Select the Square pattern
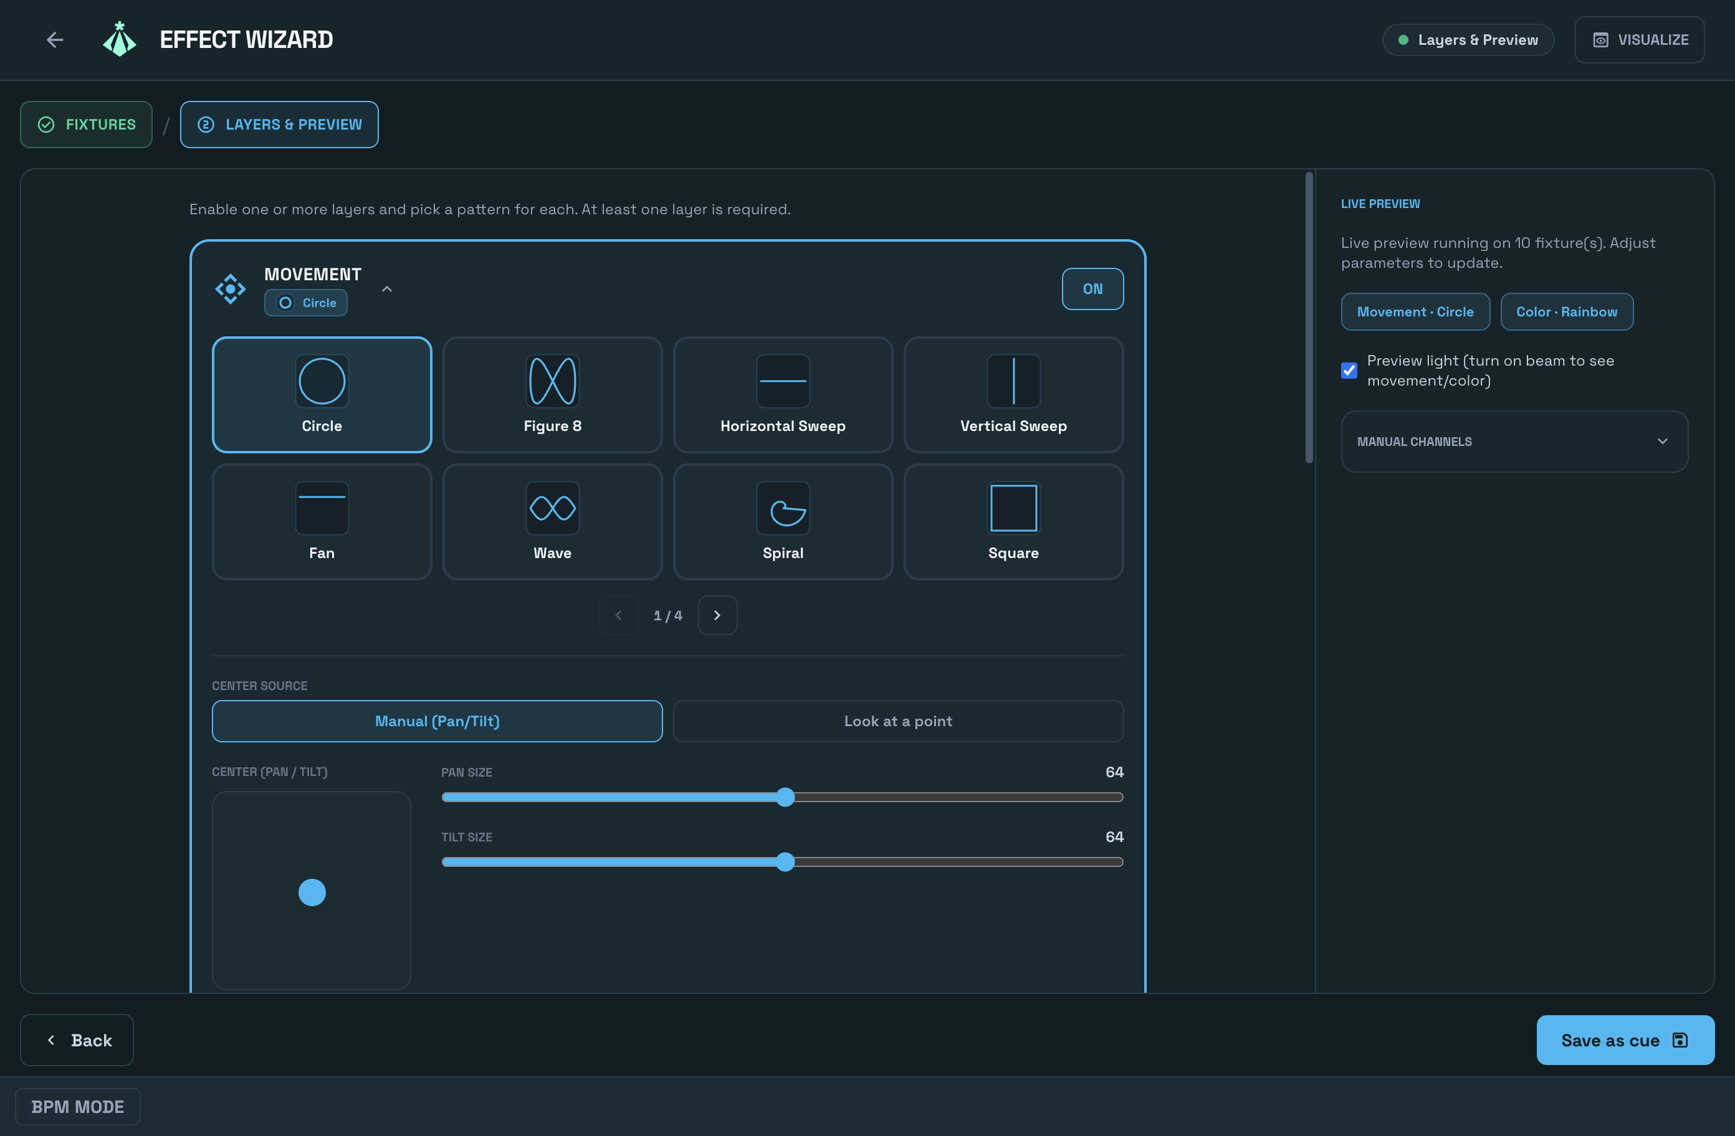1735x1136 pixels. click(1013, 522)
